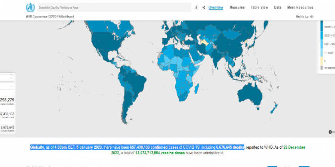335x167 pixels.
Task: Go to the Table View tab
Action: tap(259, 8)
